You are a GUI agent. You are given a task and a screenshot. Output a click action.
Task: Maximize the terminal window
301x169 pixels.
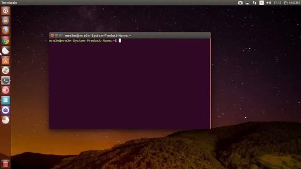click(61, 36)
